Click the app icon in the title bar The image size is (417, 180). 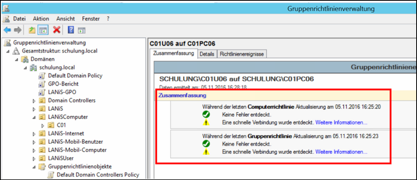(x=5, y=9)
